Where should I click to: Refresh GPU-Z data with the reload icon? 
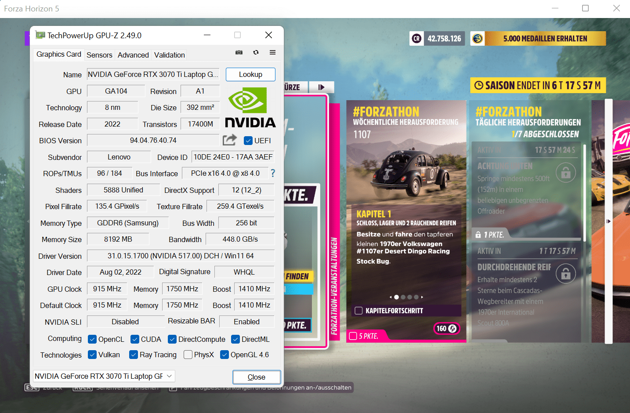[x=256, y=52]
